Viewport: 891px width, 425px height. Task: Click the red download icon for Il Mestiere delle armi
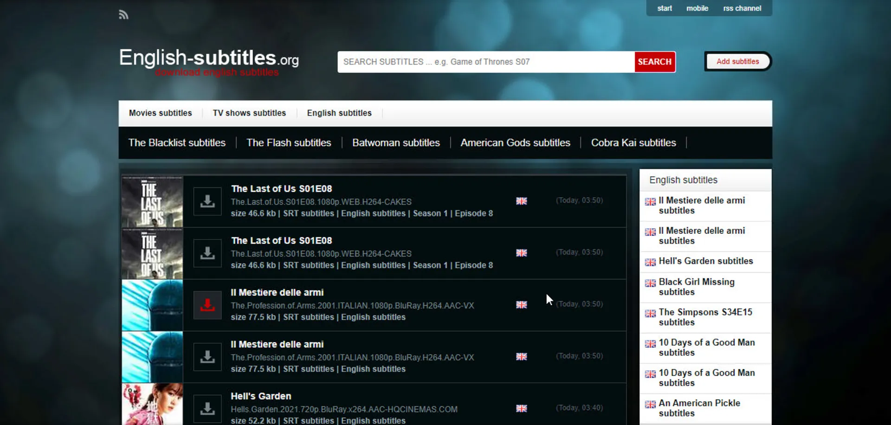[x=207, y=305]
